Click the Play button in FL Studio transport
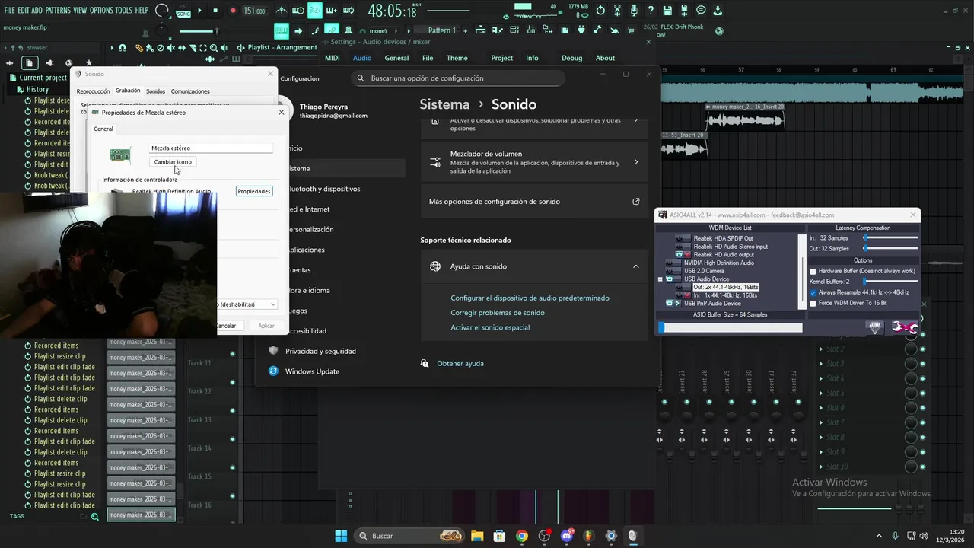This screenshot has width=974, height=548. click(200, 11)
